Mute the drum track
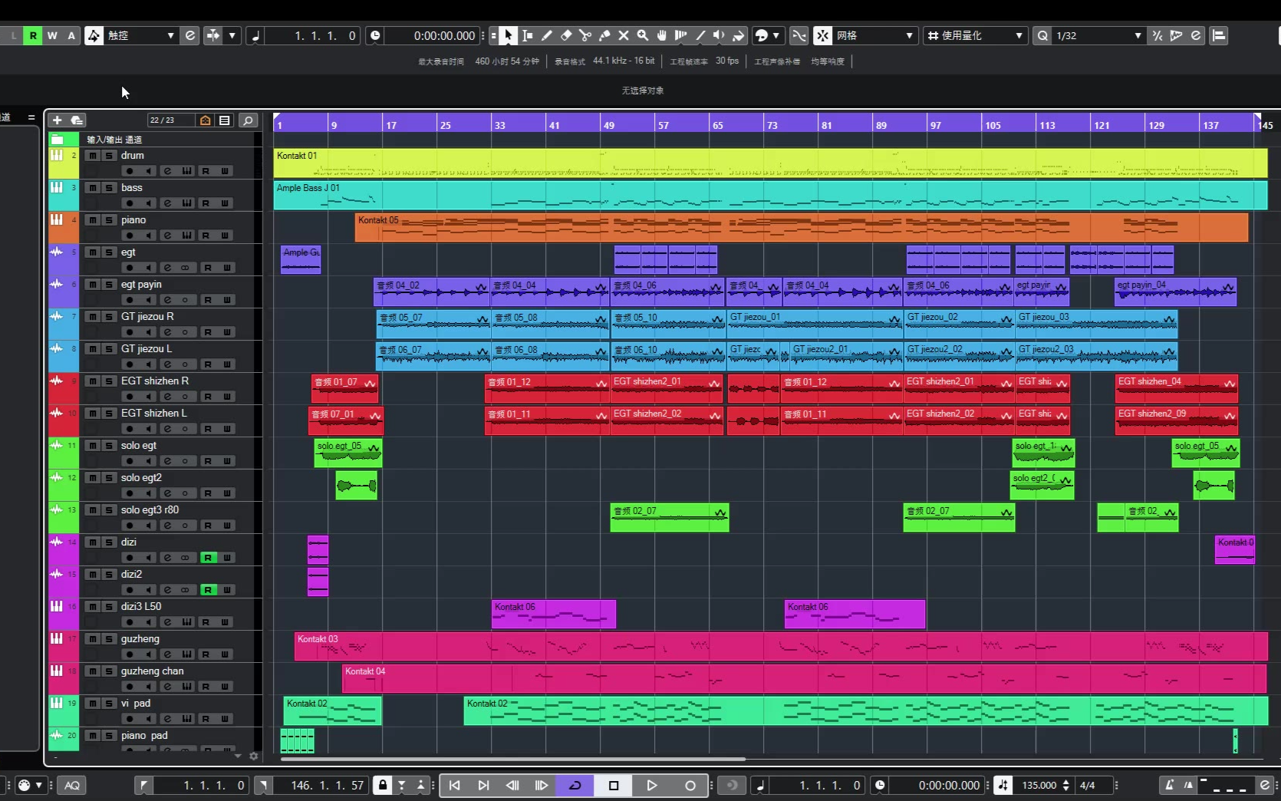Screen dimensions: 1281x801 click(x=93, y=156)
